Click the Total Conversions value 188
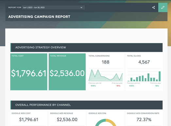This screenshot has width=171, height=126. coord(106,62)
